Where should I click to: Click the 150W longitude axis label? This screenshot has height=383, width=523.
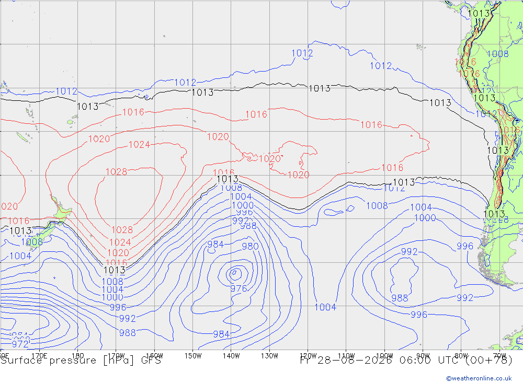click(x=193, y=356)
